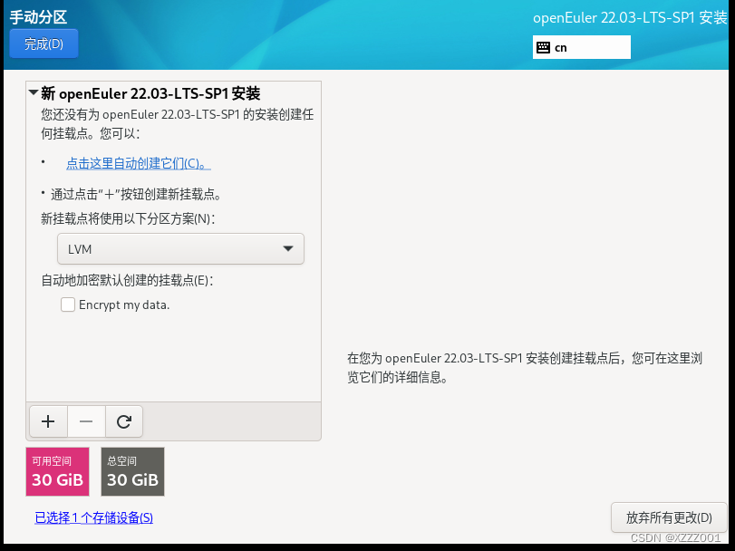Screen dimensions: 735x551
Task: Remove a mount point using the "−" button
Action: pos(85,421)
